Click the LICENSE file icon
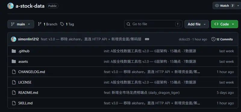 (14, 82)
